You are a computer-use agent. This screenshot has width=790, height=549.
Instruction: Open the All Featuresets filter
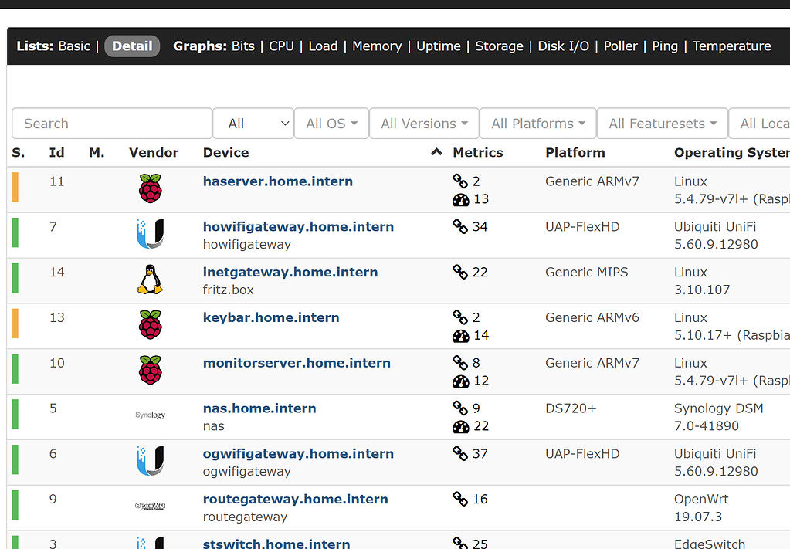click(662, 123)
